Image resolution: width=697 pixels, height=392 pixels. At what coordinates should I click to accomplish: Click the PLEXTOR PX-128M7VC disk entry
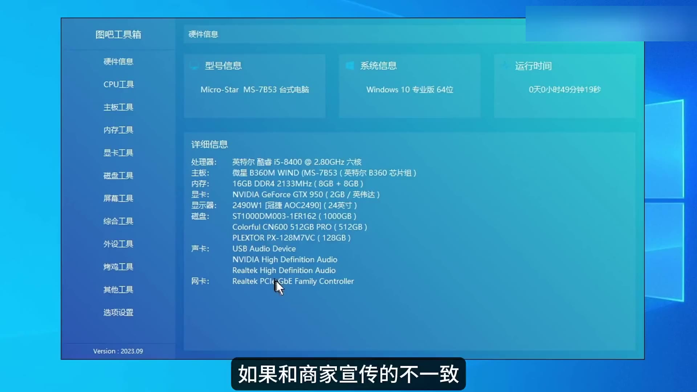[291, 238]
